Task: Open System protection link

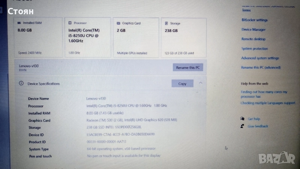Action: tap(255, 49)
